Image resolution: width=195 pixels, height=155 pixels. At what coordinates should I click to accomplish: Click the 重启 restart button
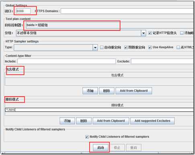click(x=133, y=148)
